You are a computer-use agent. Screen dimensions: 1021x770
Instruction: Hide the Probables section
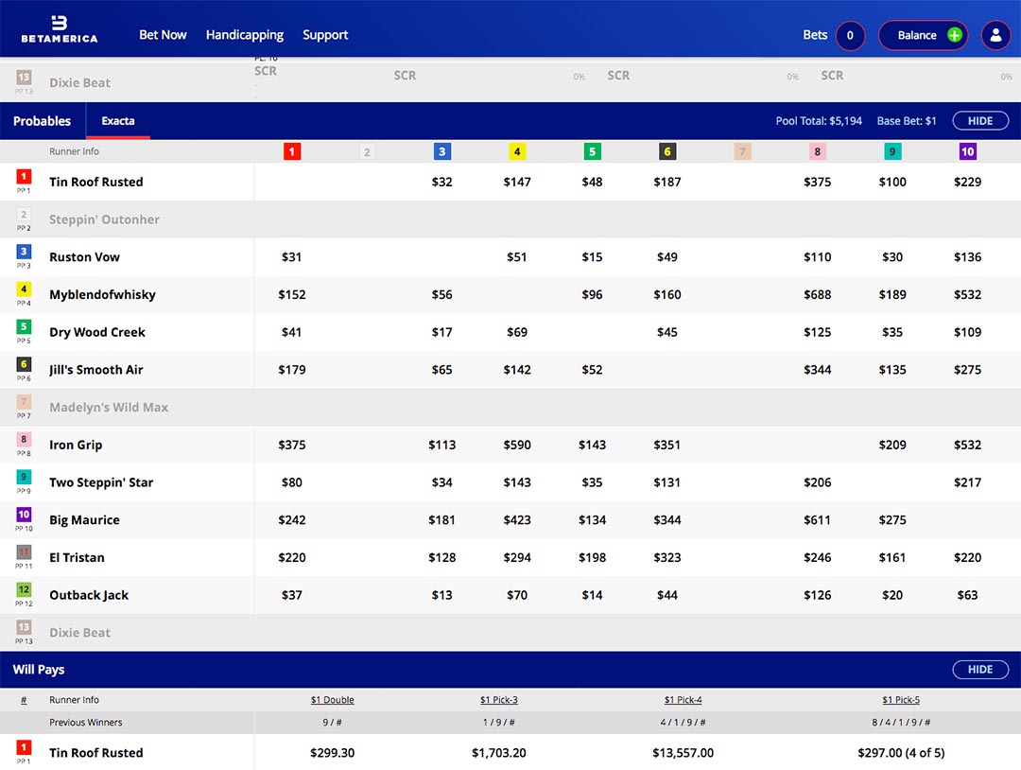coord(979,121)
